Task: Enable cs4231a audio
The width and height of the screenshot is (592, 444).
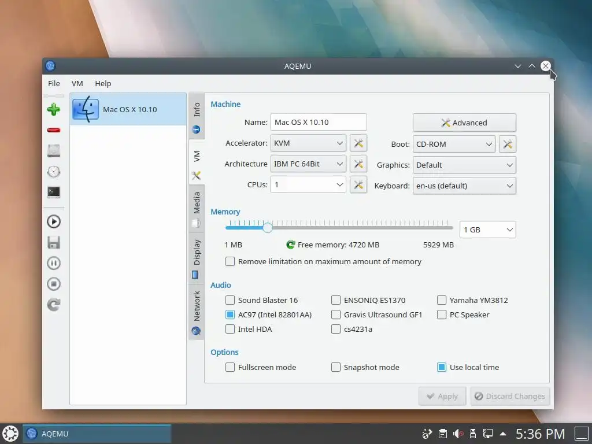Action: coord(336,329)
